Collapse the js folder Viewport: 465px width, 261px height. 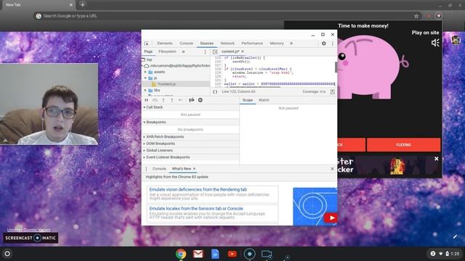point(145,78)
